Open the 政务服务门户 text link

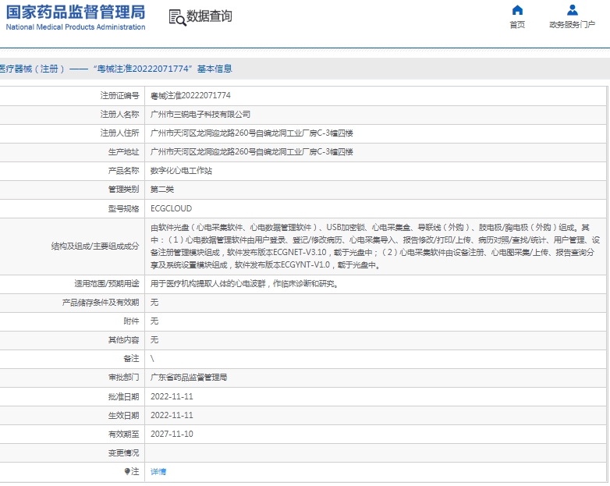click(x=573, y=25)
